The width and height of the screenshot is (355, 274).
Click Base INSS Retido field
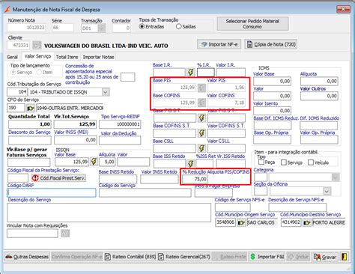click(x=118, y=179)
